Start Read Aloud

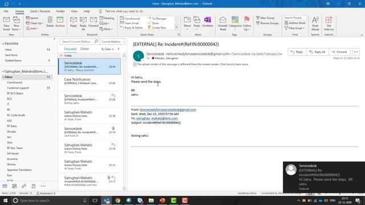click(315, 23)
